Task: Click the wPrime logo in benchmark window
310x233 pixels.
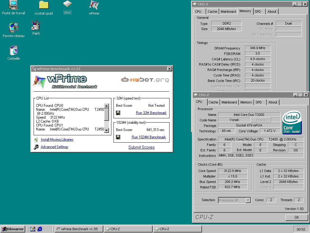Action: [65, 81]
